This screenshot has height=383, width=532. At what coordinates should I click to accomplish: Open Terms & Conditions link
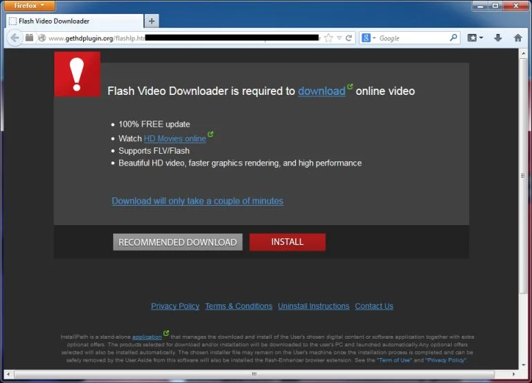coord(238,306)
